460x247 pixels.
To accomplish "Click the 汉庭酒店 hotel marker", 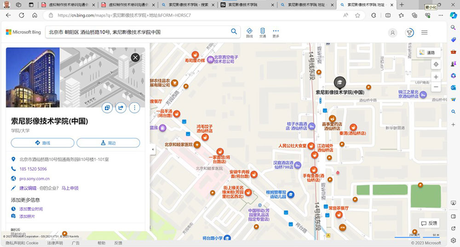I will tap(298, 165).
